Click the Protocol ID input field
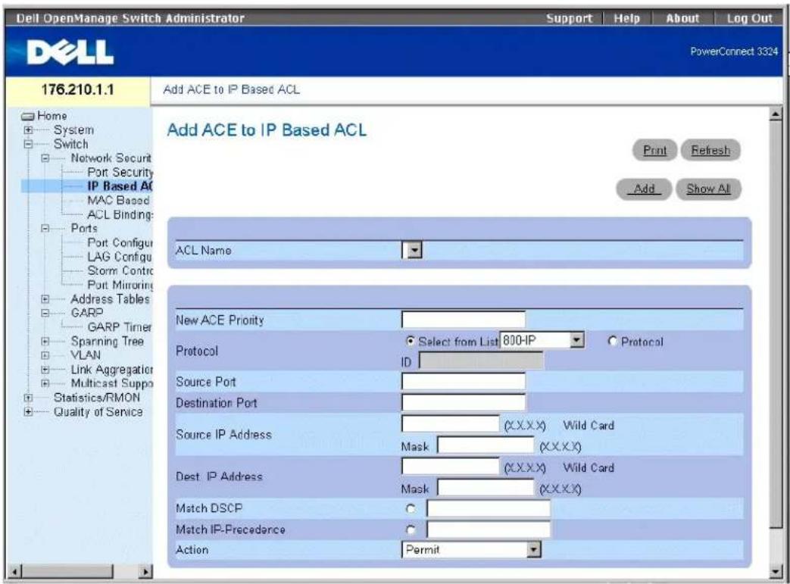This screenshot has width=790, height=584. [481, 361]
